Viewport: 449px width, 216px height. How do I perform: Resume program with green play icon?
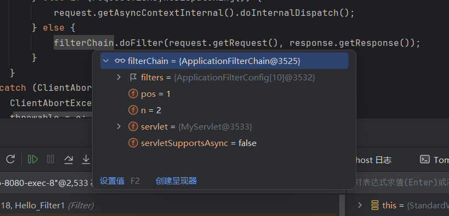33,159
